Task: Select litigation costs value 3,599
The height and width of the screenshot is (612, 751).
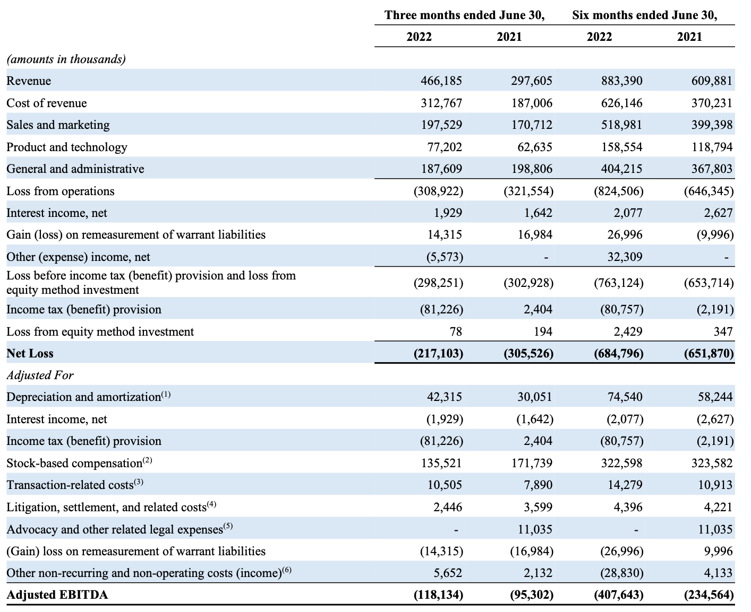Action: tap(538, 507)
